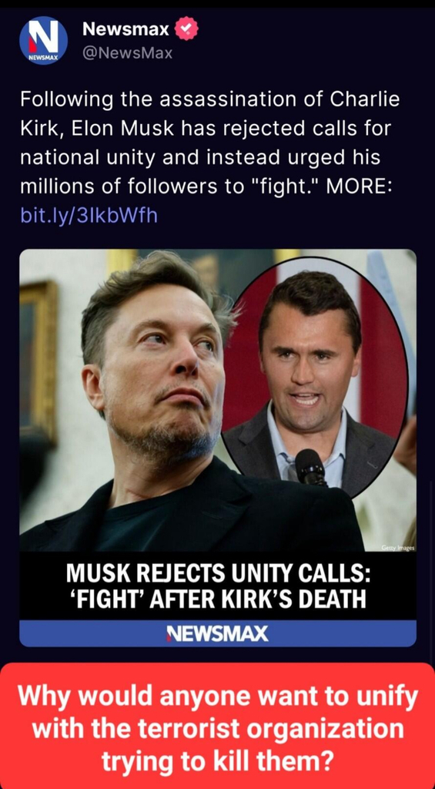Click the framed painting behind Musk
The width and height of the screenshot is (435, 789).
pyautogui.click(x=38, y=362)
